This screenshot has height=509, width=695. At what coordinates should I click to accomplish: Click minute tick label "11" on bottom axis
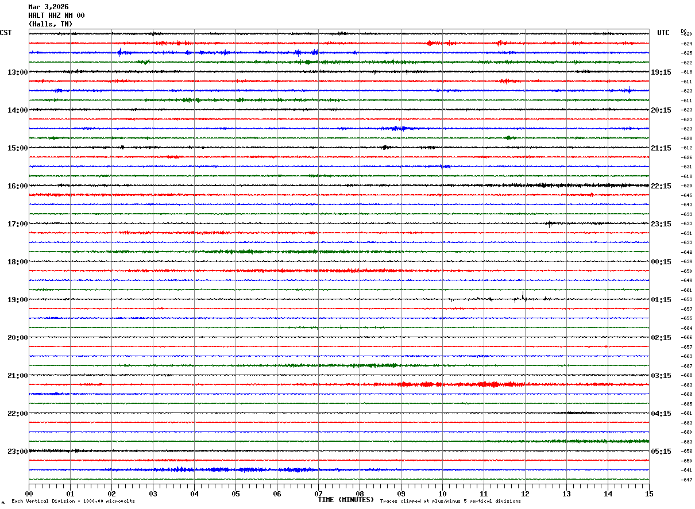coord(484,493)
